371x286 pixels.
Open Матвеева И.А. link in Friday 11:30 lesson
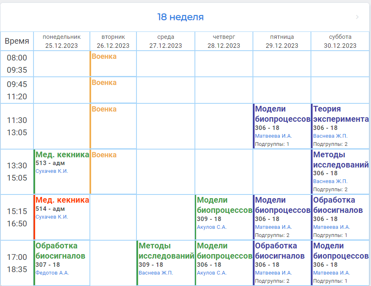(273, 136)
